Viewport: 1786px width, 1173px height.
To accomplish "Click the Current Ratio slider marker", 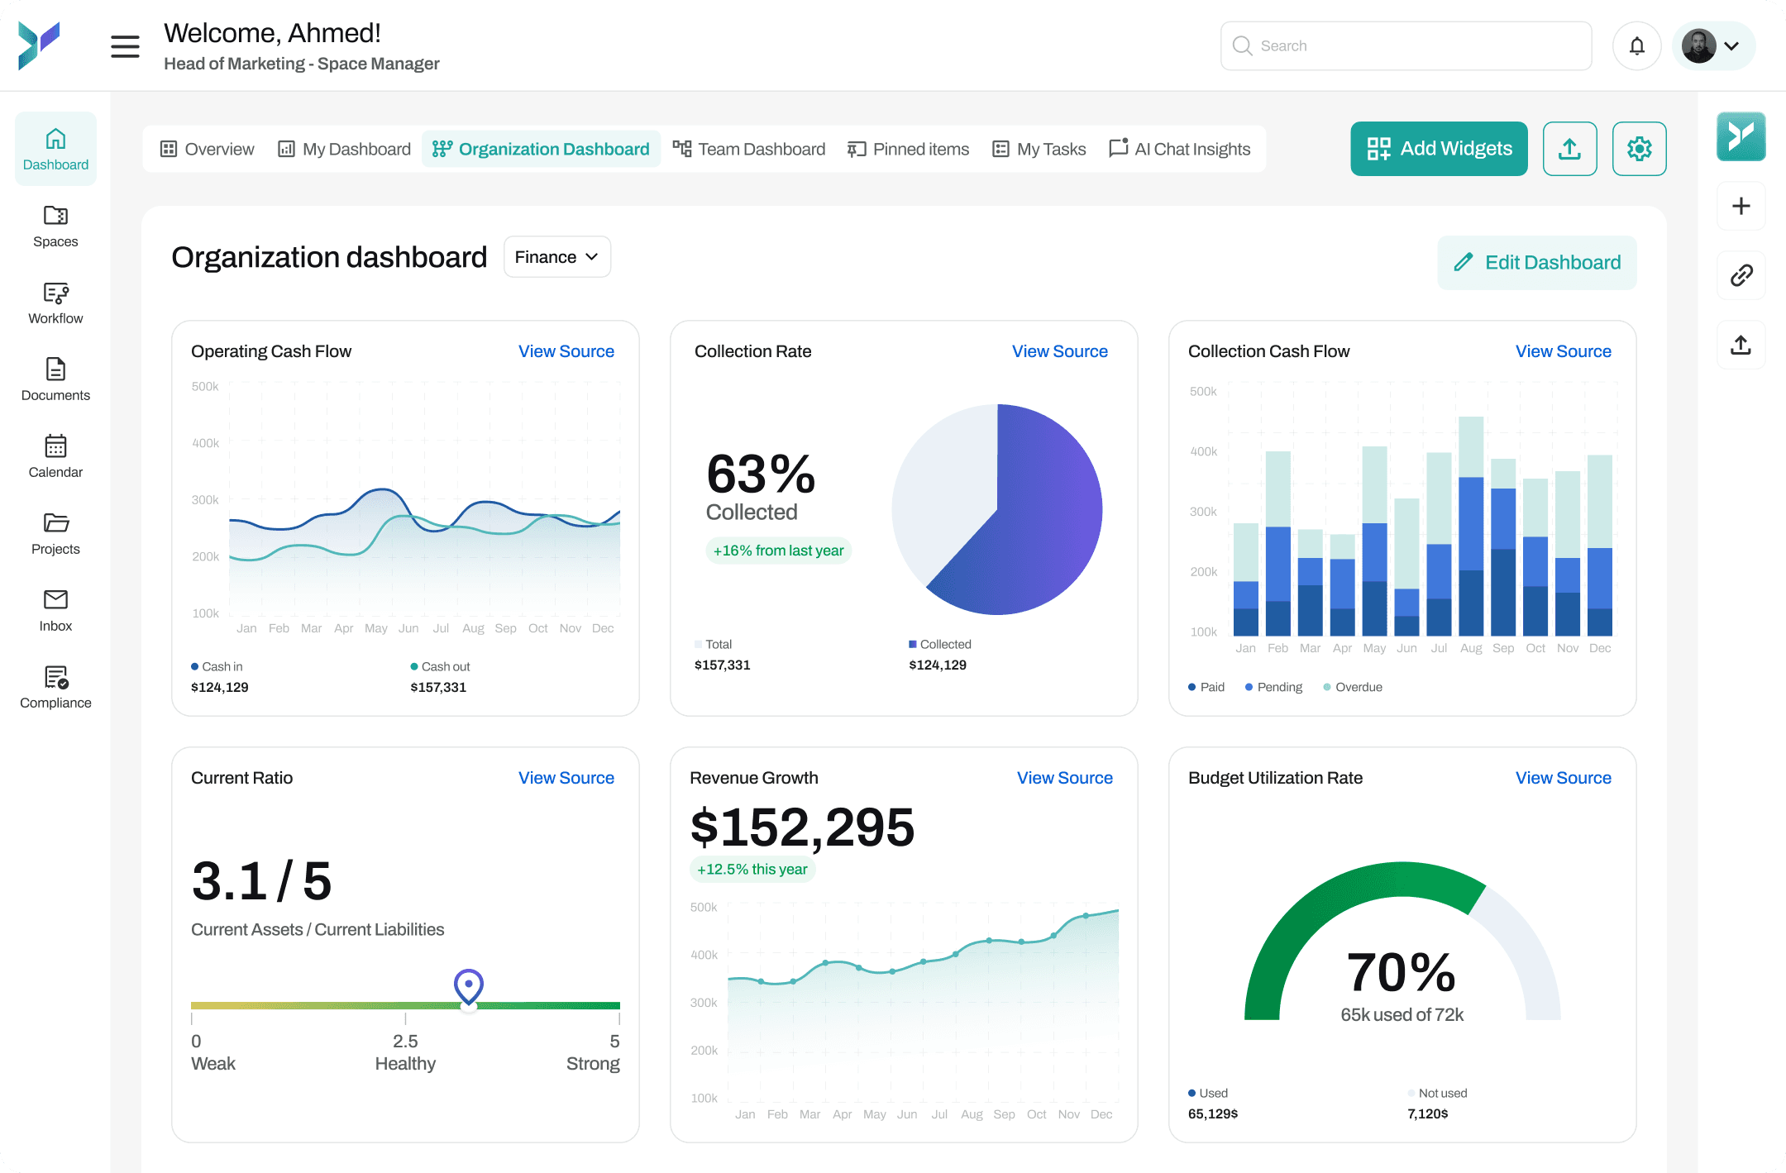I will point(469,987).
